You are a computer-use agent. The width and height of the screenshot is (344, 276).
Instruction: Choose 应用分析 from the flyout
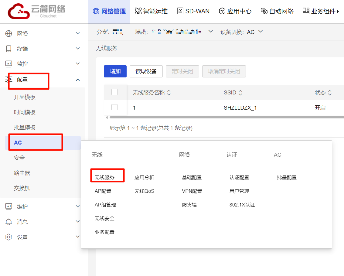coord(144,178)
